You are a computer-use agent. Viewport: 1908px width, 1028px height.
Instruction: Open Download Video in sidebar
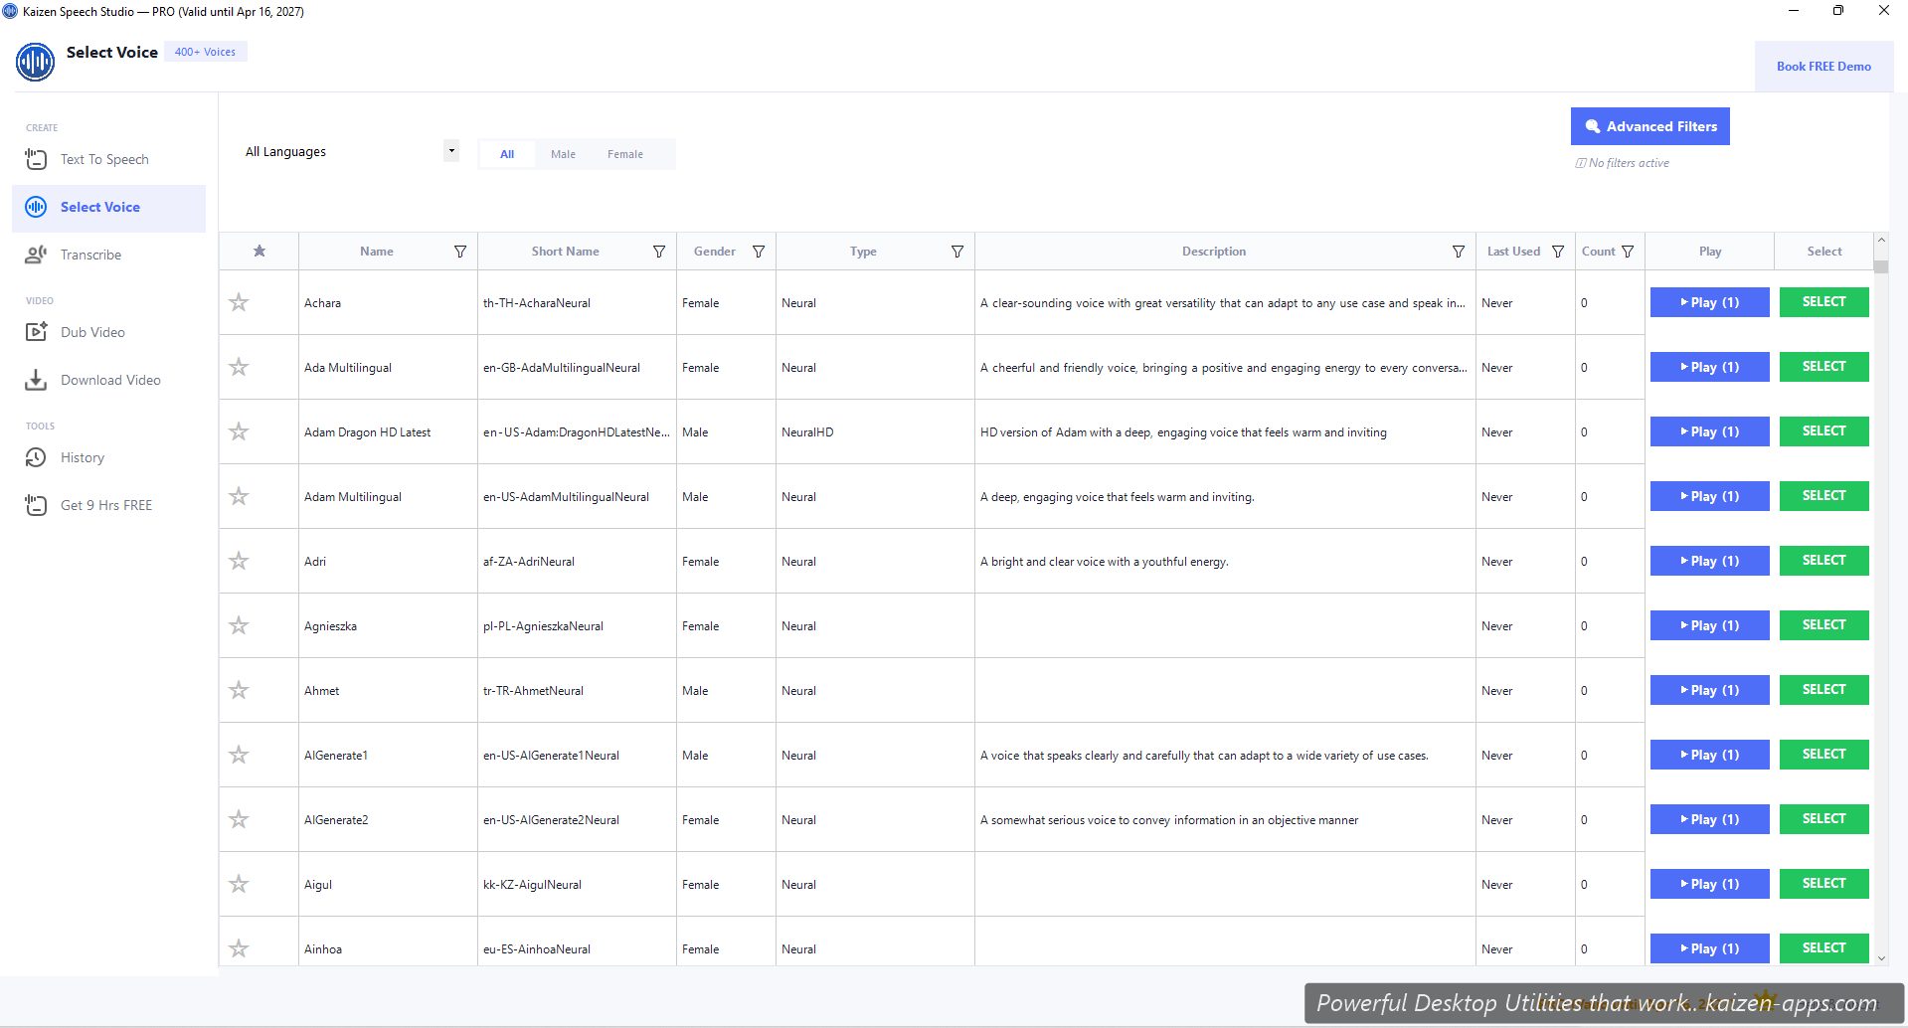click(x=109, y=380)
